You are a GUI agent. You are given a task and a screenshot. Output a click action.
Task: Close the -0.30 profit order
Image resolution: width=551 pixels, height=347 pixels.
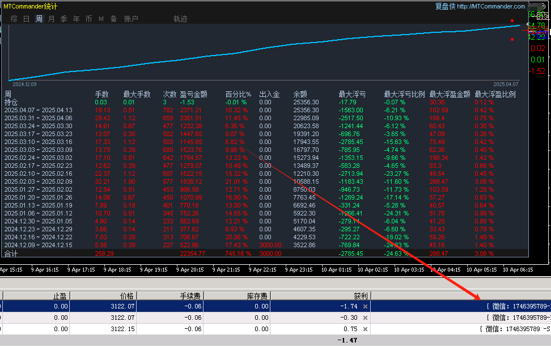365,318
